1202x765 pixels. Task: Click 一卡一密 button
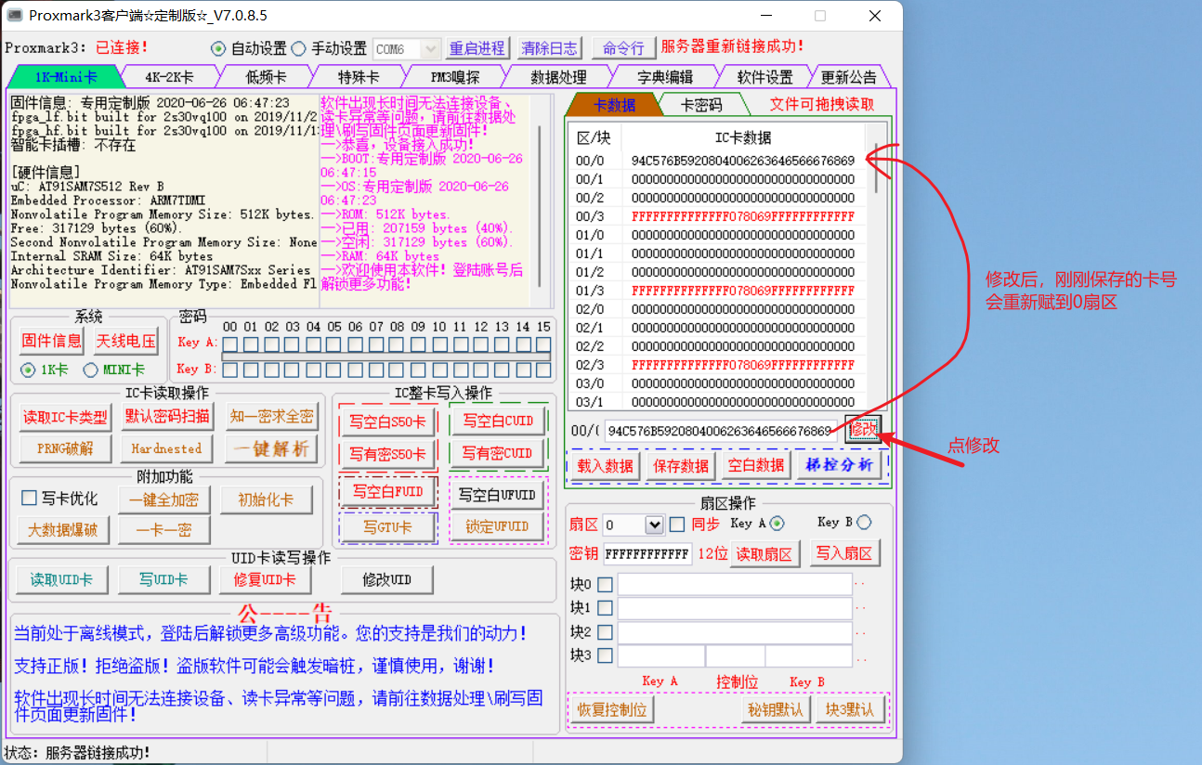pyautogui.click(x=163, y=530)
